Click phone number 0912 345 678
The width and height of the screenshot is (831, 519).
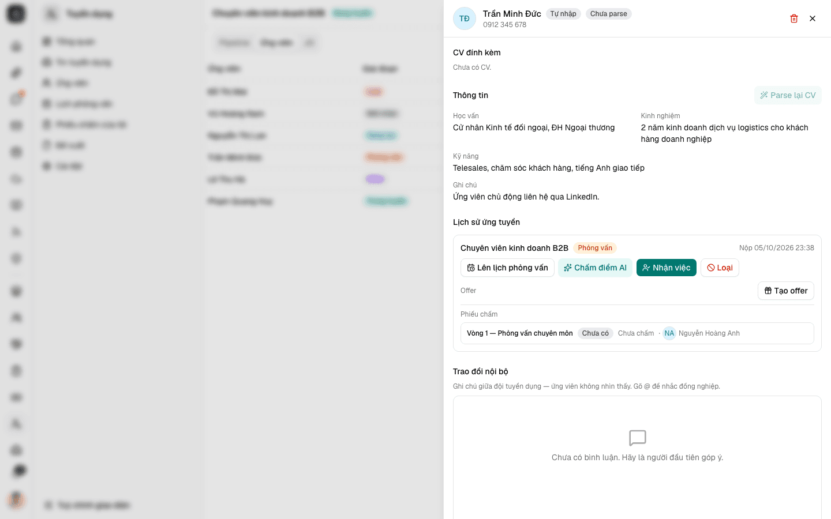[x=504, y=25]
